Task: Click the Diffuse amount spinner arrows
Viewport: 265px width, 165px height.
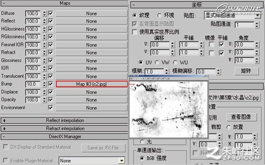Action: click(x=44, y=13)
